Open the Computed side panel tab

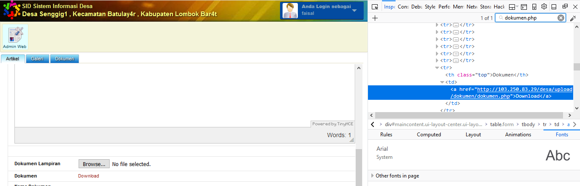click(429, 135)
